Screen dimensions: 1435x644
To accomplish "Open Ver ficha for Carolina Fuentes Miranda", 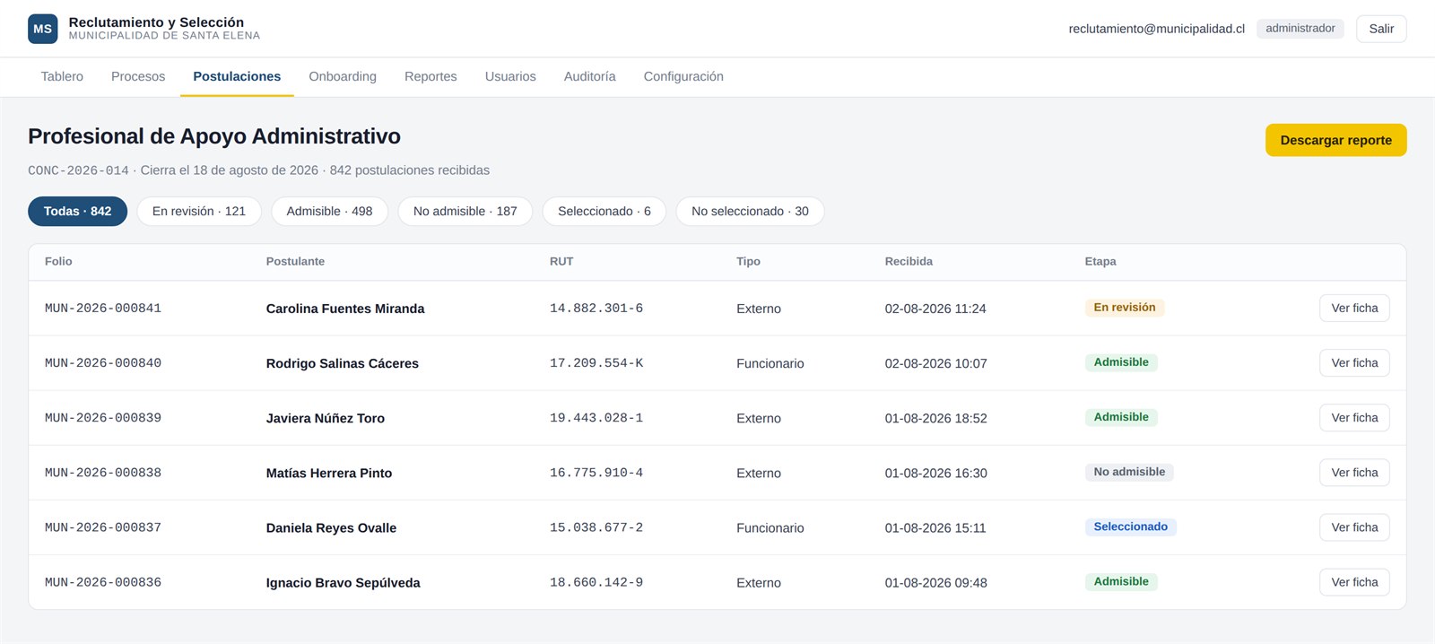I will (1354, 308).
